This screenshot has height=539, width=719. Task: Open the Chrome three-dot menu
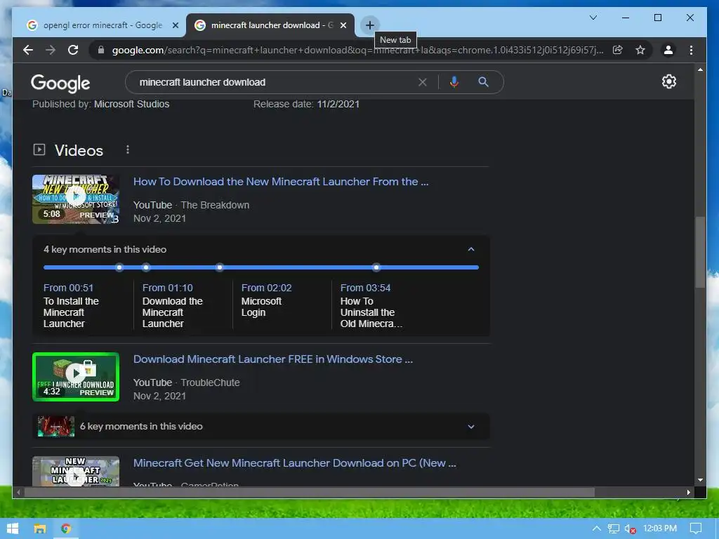click(x=691, y=50)
